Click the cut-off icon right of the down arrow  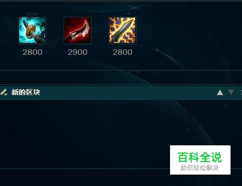241,92
